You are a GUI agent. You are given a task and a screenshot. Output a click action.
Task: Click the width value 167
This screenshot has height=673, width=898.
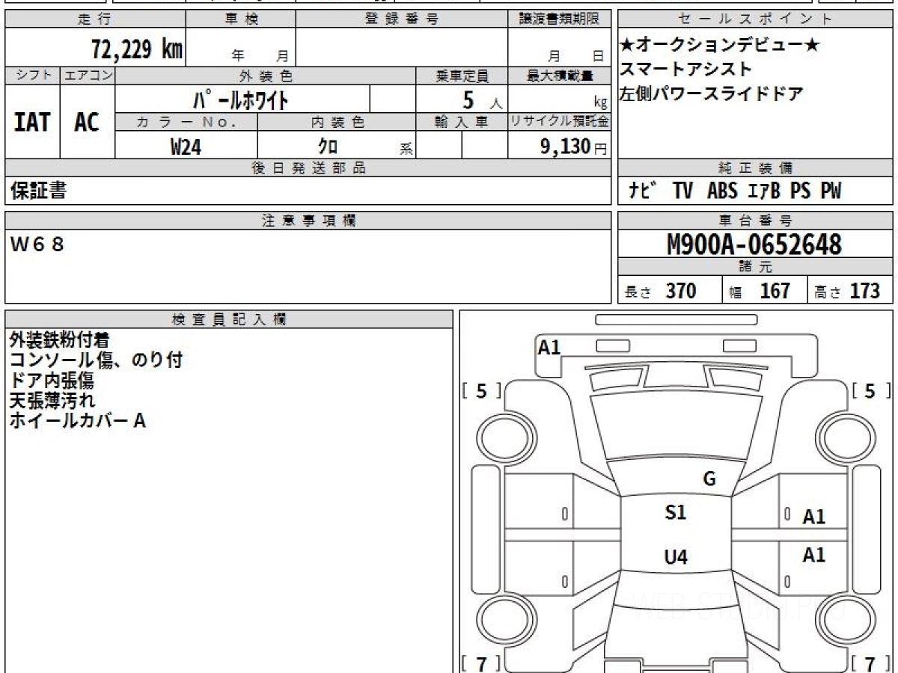(x=775, y=291)
